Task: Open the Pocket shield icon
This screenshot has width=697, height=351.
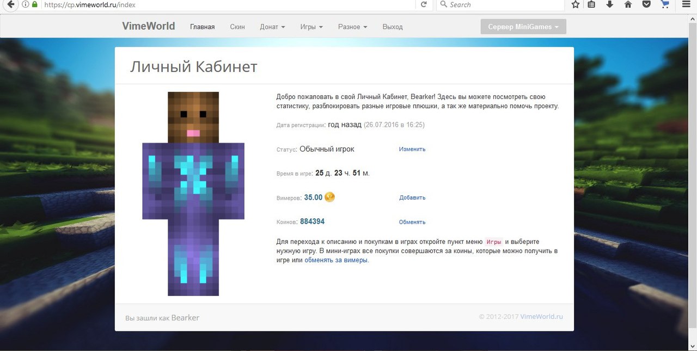Action: pos(646,4)
